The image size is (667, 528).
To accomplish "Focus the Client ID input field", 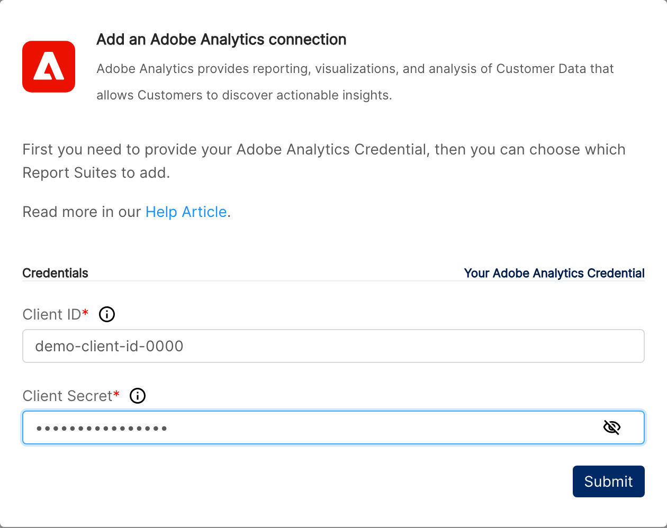I will [x=333, y=346].
